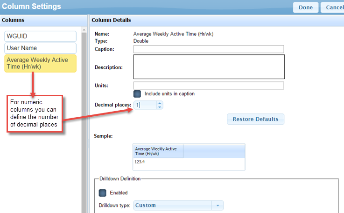Viewport: 344px width, 213px height.
Task: Click into the Caption text field
Action: click(x=209, y=49)
